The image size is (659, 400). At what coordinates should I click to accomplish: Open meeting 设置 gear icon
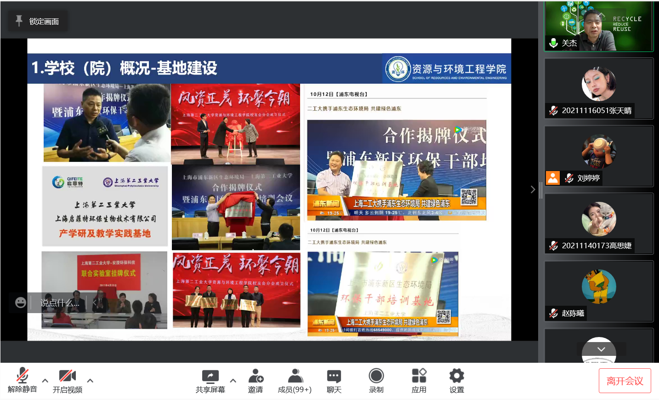456,380
